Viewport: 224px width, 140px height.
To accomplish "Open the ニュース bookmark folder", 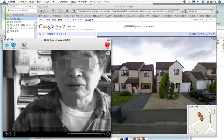I will [131, 16].
